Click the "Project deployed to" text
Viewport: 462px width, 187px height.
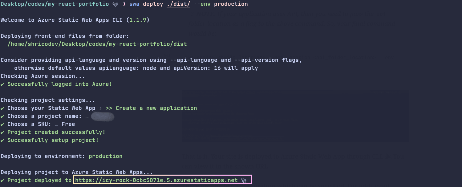point(39,180)
